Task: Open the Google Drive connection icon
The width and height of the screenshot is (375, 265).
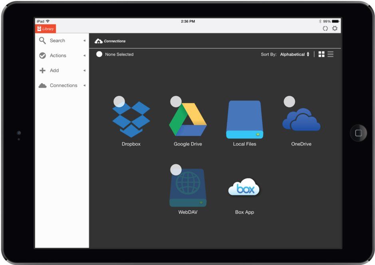Action: point(188,119)
